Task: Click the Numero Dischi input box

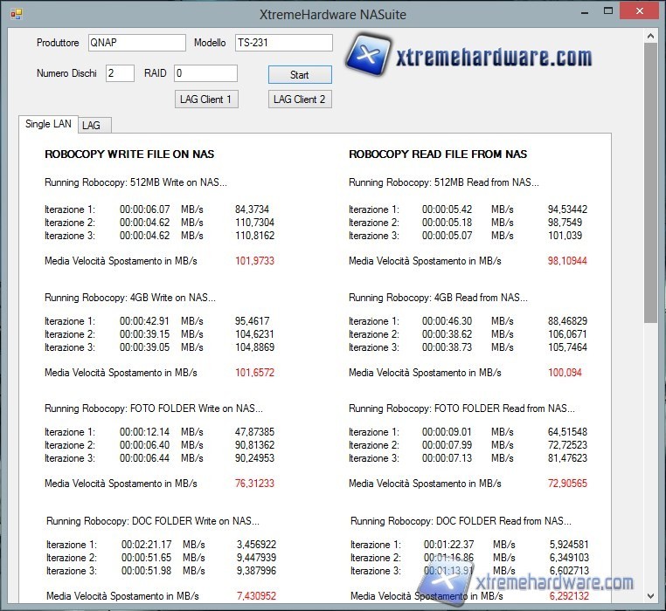Action: pyautogui.click(x=120, y=73)
